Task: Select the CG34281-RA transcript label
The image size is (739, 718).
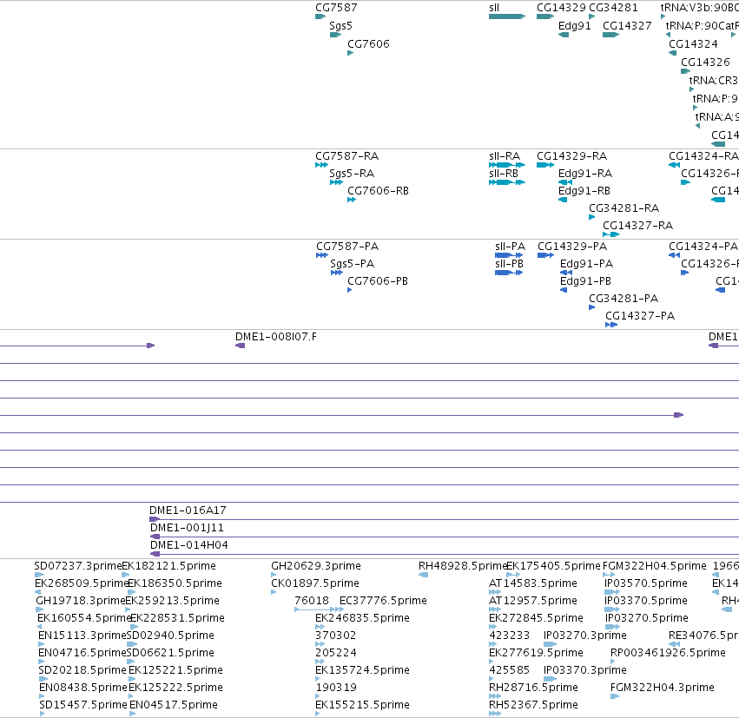Action: pyautogui.click(x=624, y=208)
